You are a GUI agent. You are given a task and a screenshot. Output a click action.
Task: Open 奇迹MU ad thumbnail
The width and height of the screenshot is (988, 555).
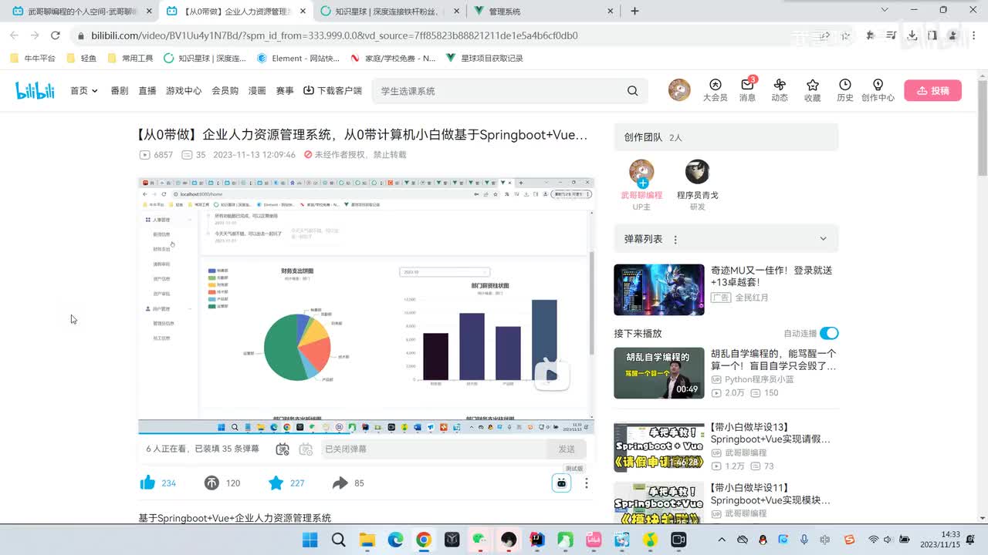click(x=658, y=290)
